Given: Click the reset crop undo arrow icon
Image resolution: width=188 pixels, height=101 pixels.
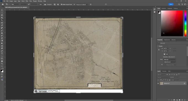Looking at the screenshot, I should click(x=106, y=4).
